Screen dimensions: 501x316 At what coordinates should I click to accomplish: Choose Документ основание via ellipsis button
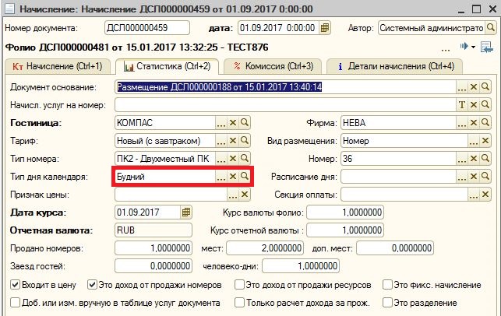[x=462, y=87]
